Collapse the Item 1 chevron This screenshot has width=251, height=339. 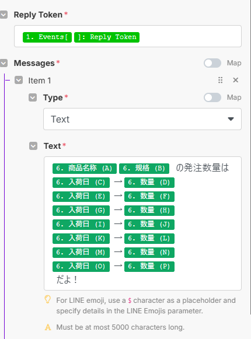[19, 80]
